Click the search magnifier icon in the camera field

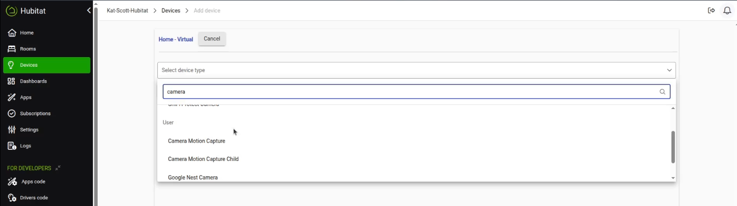point(662,92)
